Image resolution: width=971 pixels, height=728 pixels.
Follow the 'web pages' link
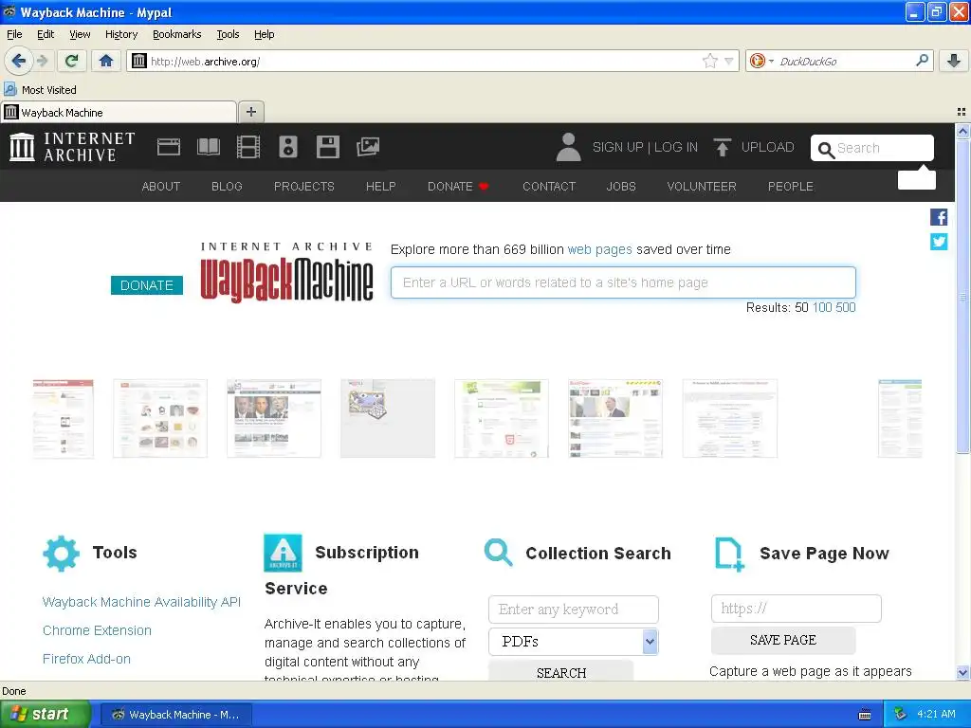[599, 249]
